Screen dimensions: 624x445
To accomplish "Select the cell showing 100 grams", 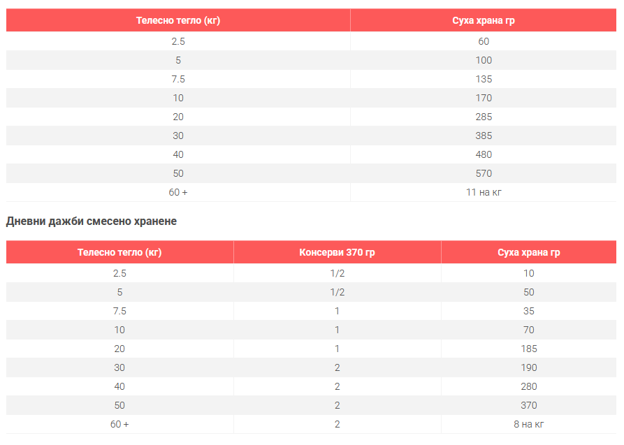I will [484, 60].
